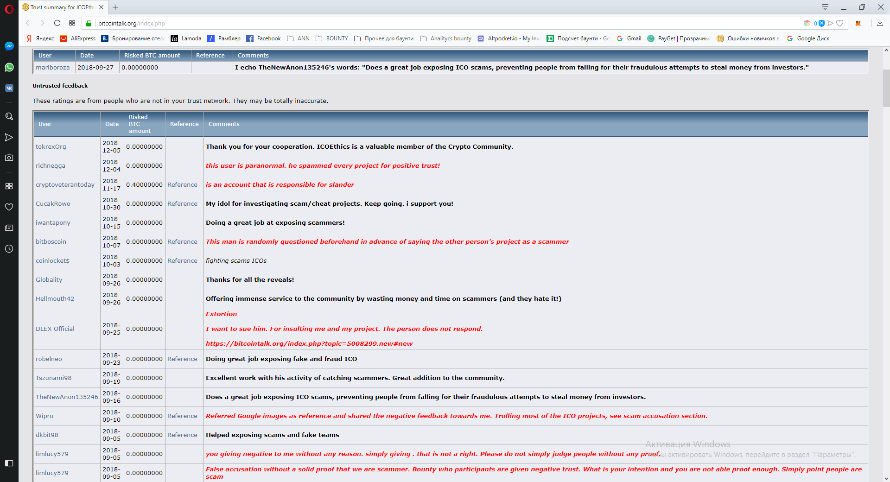Open user TheNewAnon135246 profile link
The width and height of the screenshot is (890, 482).
67,397
